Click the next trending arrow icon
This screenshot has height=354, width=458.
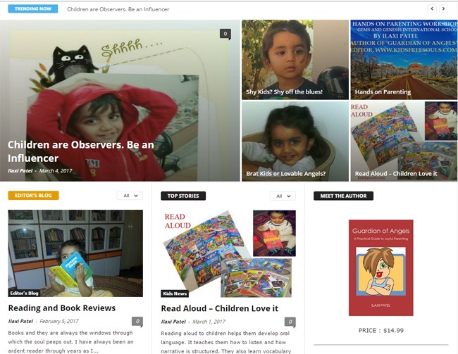point(443,8)
